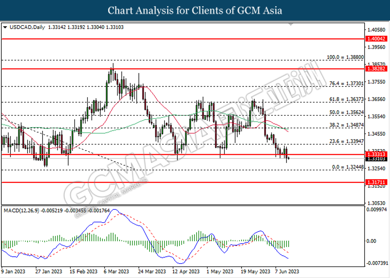Click the 6 Mar 2023 date label
This screenshot has width=390, height=278.
pos(116,272)
